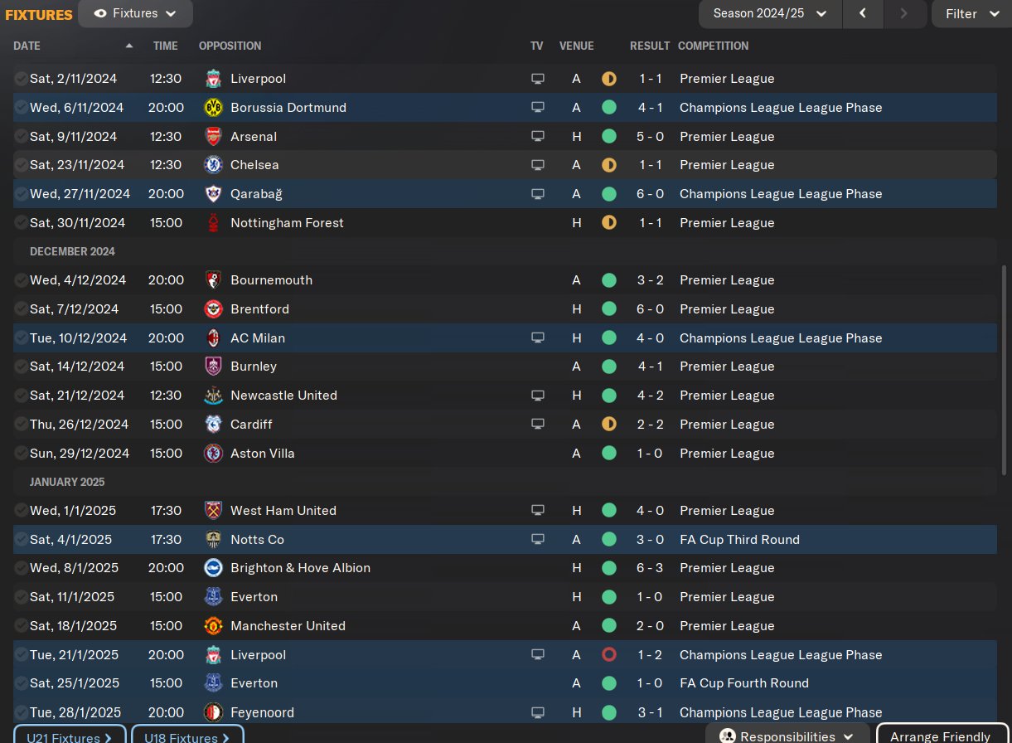Open the Fixtures view dropdown

click(x=135, y=14)
